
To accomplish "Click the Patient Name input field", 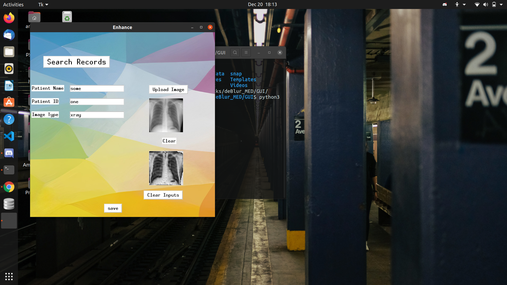I will pyautogui.click(x=97, y=89).
